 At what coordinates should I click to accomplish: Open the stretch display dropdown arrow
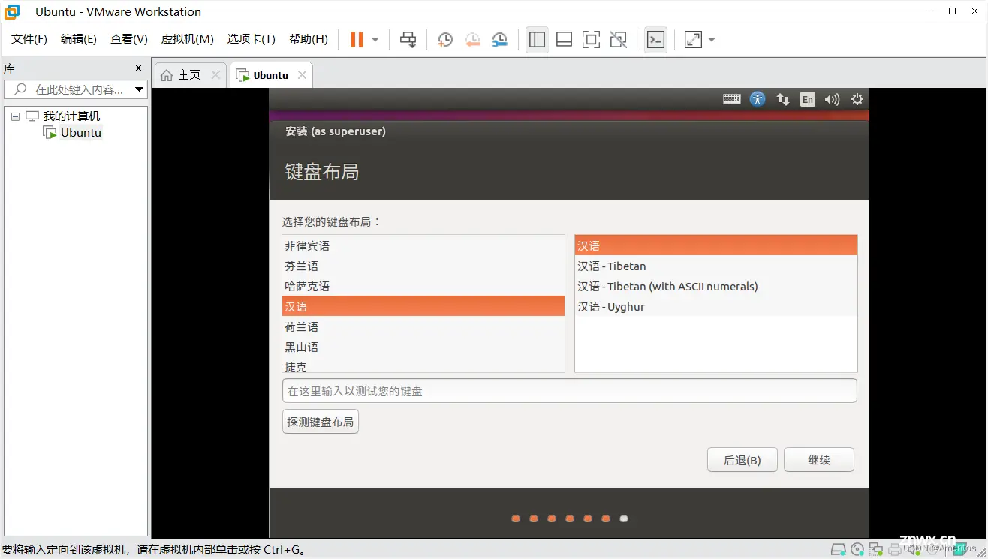[712, 40]
